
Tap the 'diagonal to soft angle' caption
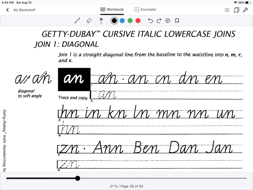pyautogui.click(x=30, y=93)
